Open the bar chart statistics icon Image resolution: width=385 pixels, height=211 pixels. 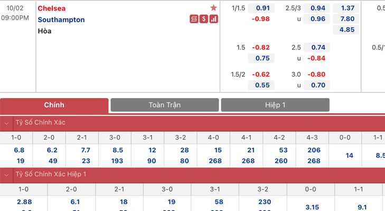tap(213, 19)
